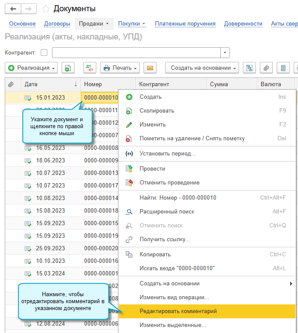Open the Дт/Кт postings icon

tap(90, 68)
